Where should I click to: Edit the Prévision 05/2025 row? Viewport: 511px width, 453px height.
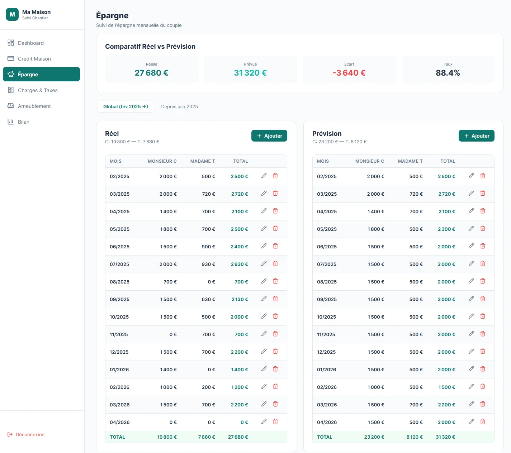[471, 228]
